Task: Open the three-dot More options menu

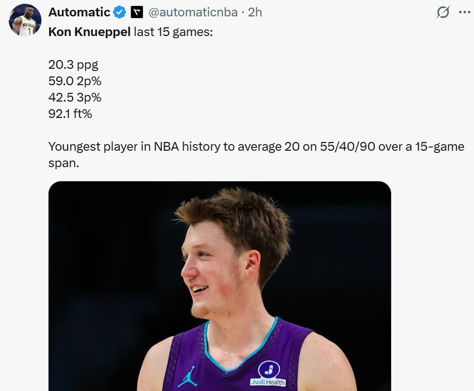Action: (x=464, y=12)
